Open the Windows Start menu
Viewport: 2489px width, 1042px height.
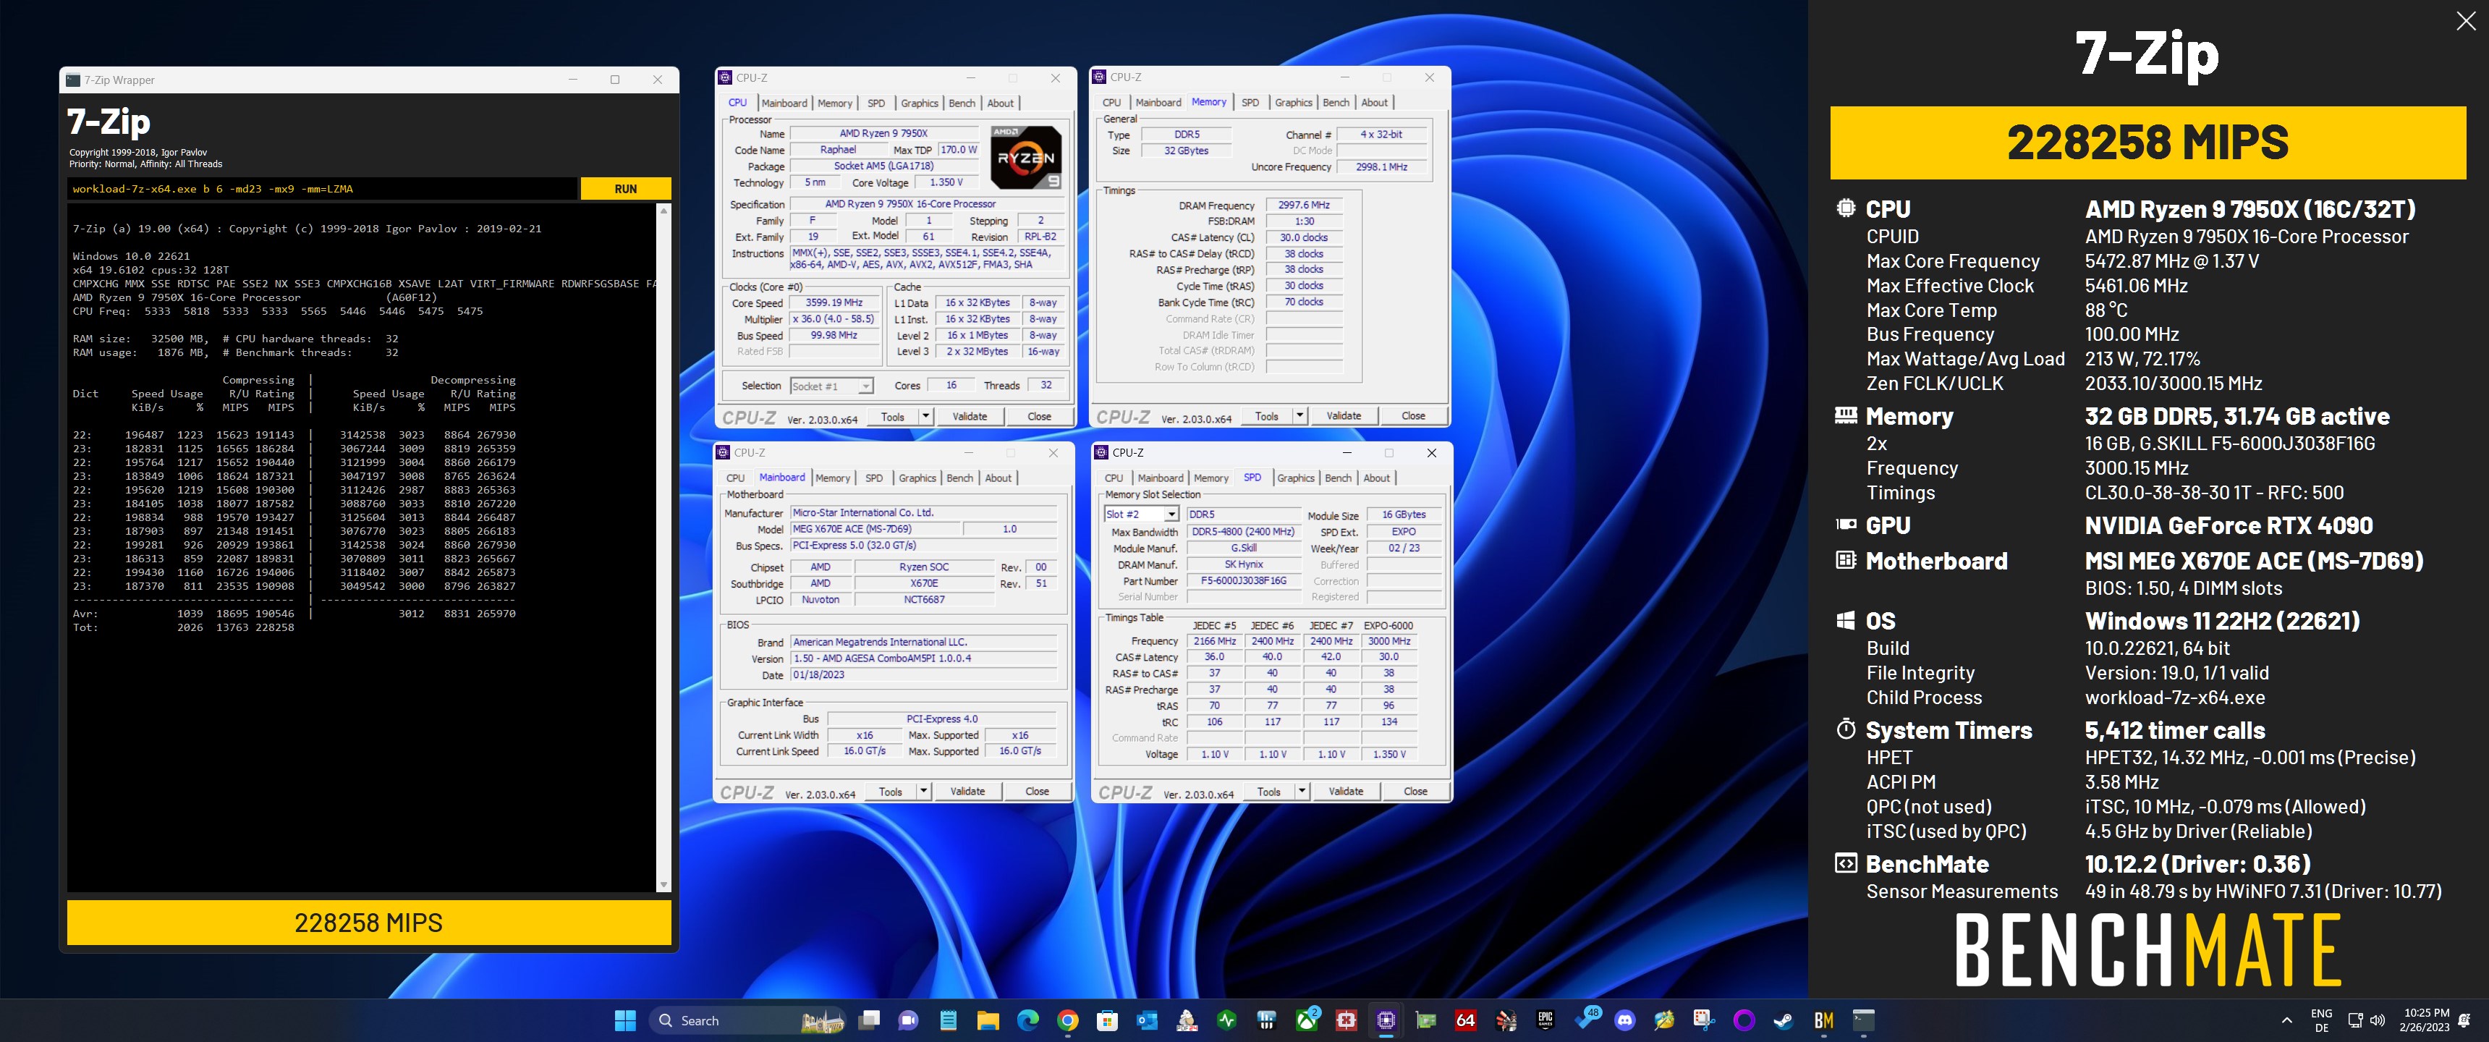625,1020
